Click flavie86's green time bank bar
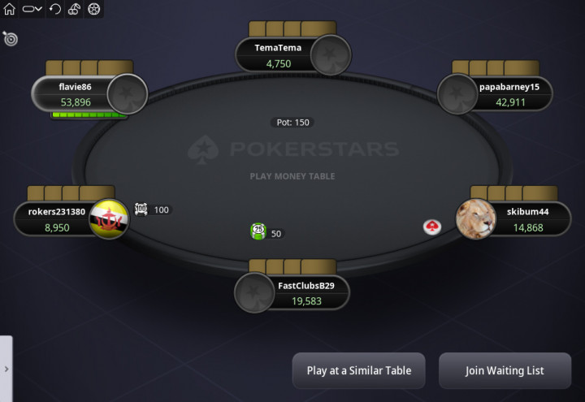This screenshot has width=585, height=402. click(x=89, y=115)
